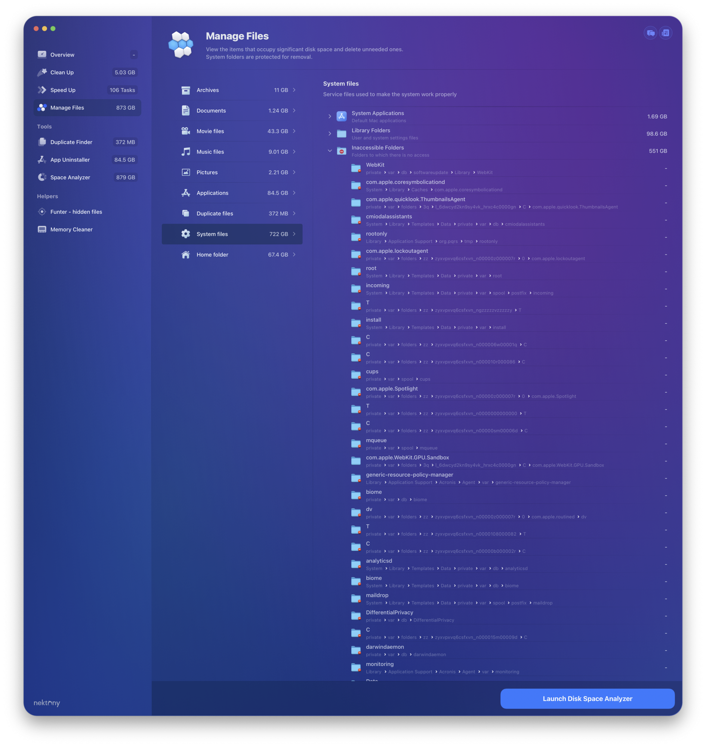The image size is (706, 747).
Task: Click the Home folder house icon
Action: coord(185,255)
